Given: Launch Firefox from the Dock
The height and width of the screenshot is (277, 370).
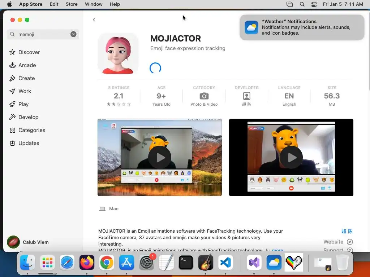Looking at the screenshot, I should coord(87,263).
